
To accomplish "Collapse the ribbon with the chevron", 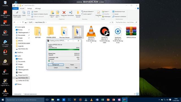I will (135, 8).
